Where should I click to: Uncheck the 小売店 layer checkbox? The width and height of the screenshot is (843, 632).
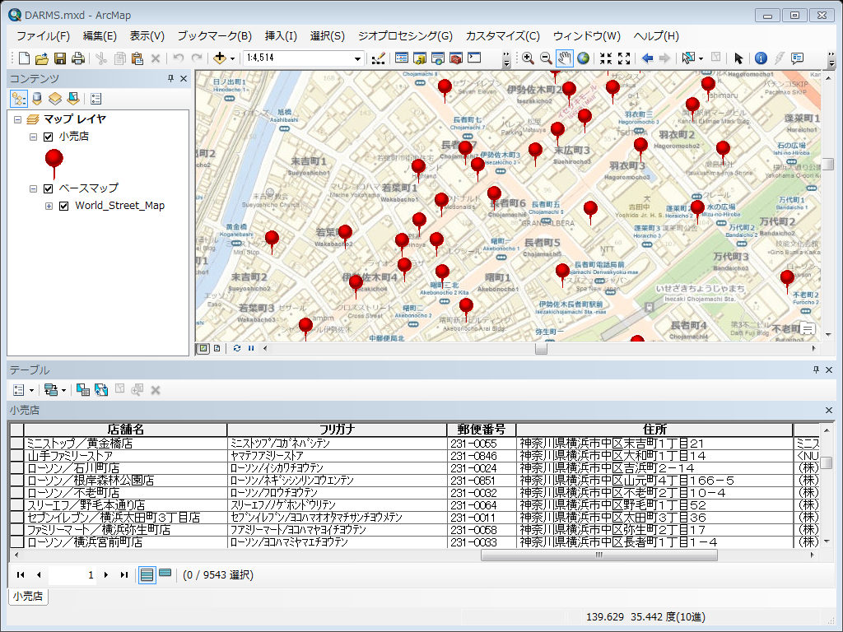click(48, 137)
